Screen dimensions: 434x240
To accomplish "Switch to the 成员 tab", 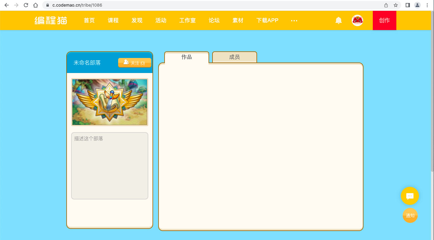I will [234, 57].
